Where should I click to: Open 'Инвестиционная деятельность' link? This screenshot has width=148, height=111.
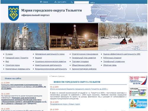tap(48, 65)
